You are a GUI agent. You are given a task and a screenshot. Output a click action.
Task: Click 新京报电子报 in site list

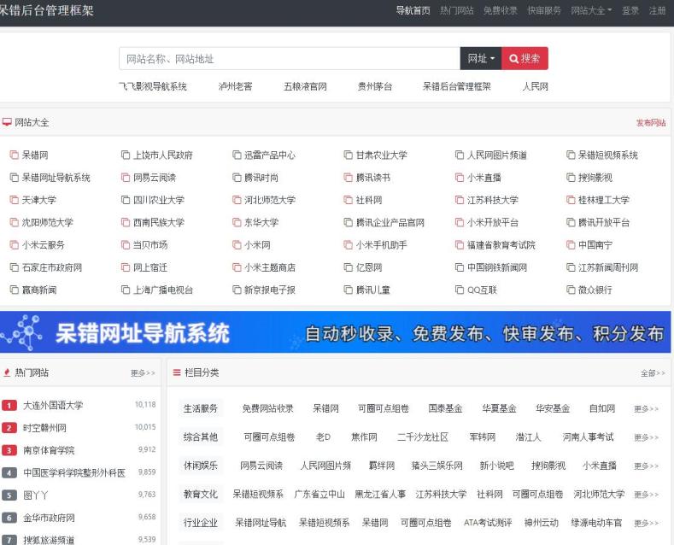270,290
